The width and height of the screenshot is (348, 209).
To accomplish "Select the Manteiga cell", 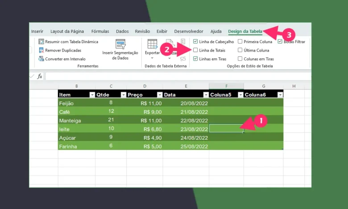I will tap(77, 121).
